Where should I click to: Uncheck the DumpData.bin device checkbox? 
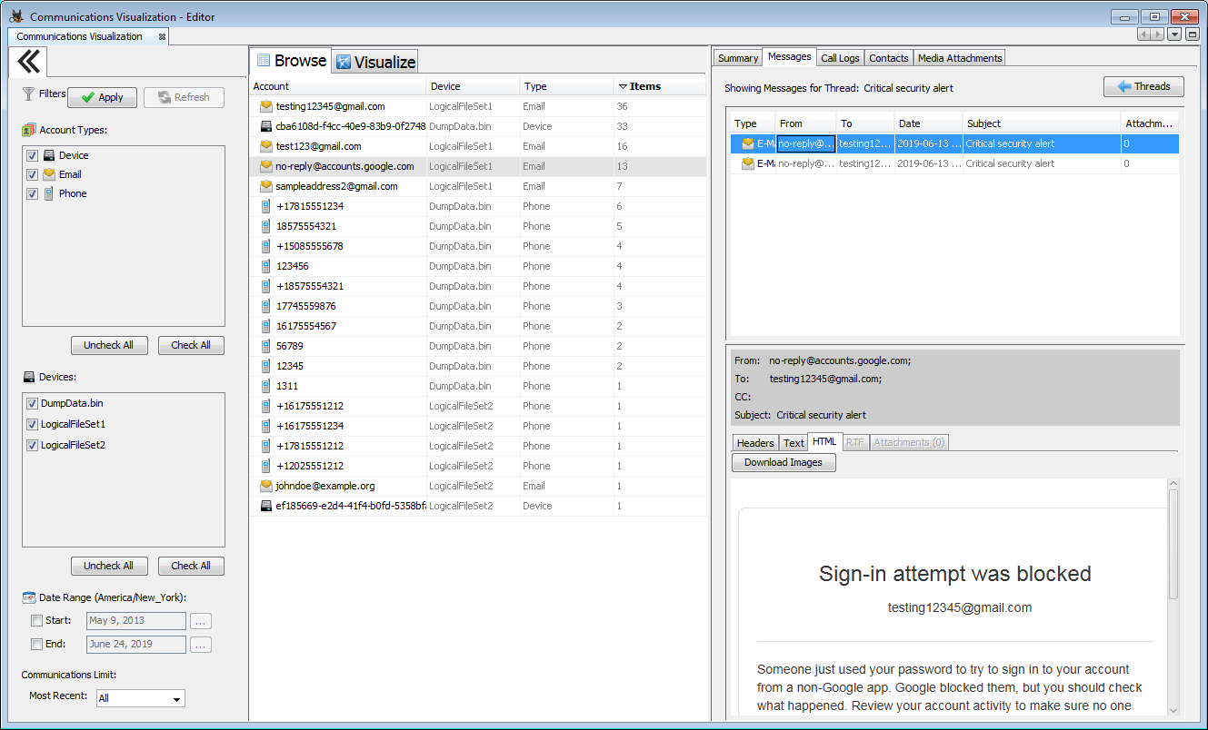(x=33, y=403)
